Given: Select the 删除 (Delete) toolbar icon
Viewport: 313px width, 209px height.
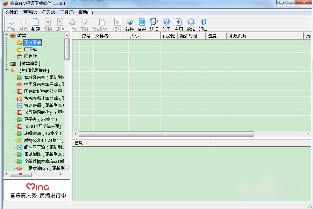Looking at the screenshot, I should tap(47, 23).
